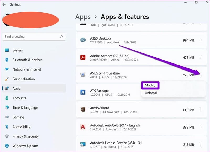Open the Windows Update page
The image size is (210, 152).
(x=34, y=146)
